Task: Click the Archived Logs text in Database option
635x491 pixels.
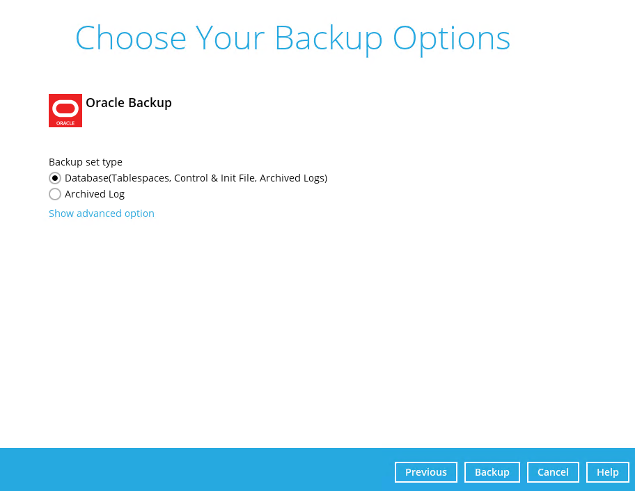Action: (x=291, y=178)
